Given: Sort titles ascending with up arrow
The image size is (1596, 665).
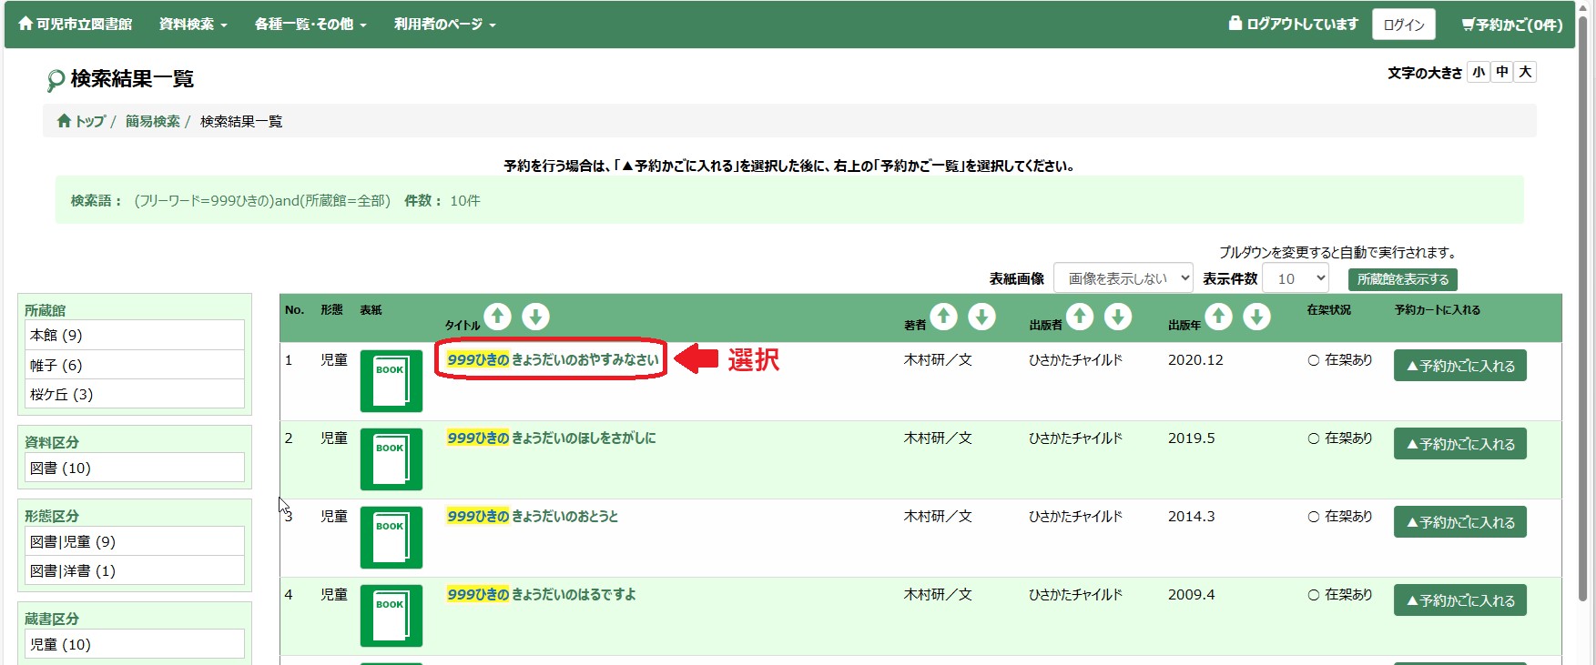Looking at the screenshot, I should (497, 317).
